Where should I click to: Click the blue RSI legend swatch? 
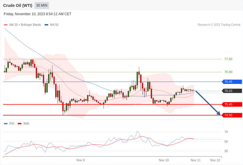6,123
